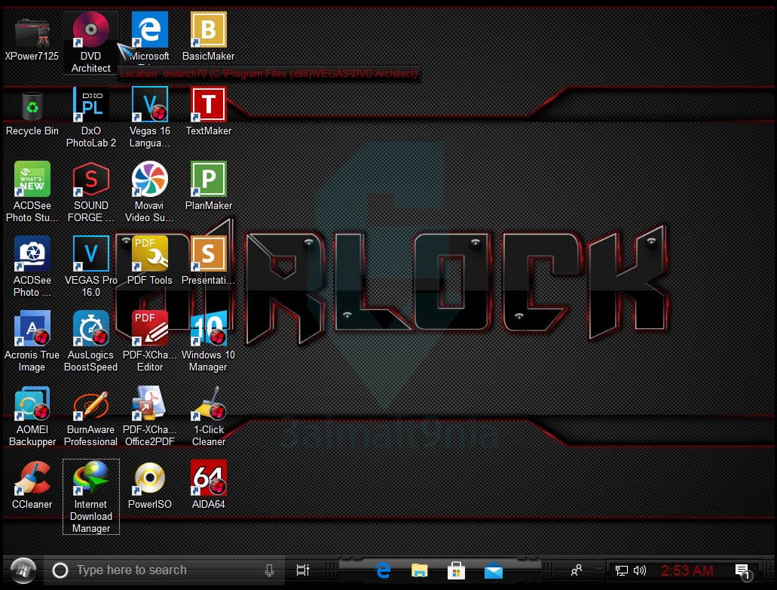Click the 2:53 AM clock
The height and width of the screenshot is (590, 777).
pos(687,570)
